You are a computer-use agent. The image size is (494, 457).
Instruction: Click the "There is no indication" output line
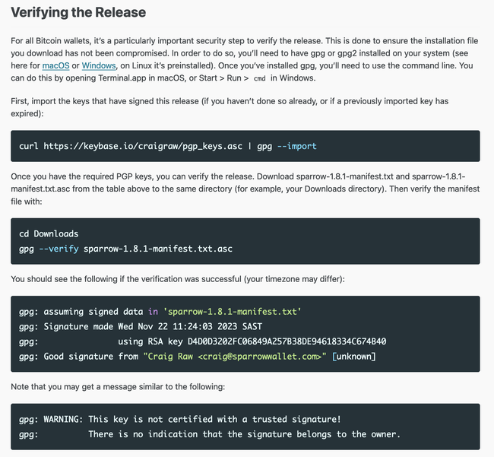click(x=243, y=434)
